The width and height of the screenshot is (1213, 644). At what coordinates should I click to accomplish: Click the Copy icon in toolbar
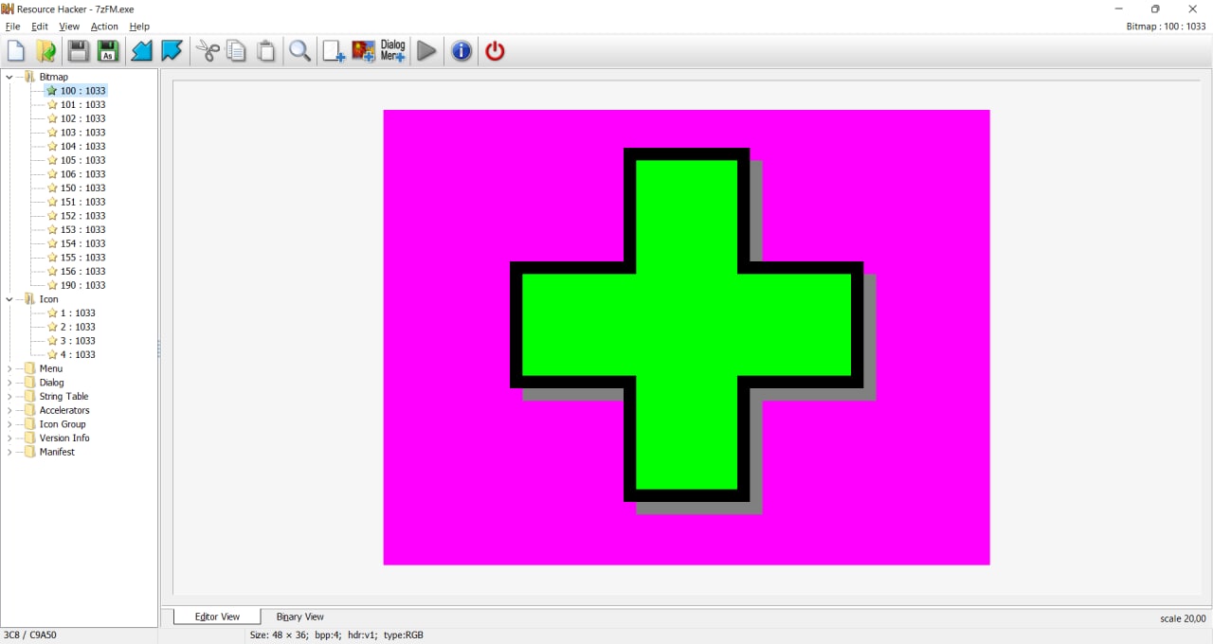point(237,51)
